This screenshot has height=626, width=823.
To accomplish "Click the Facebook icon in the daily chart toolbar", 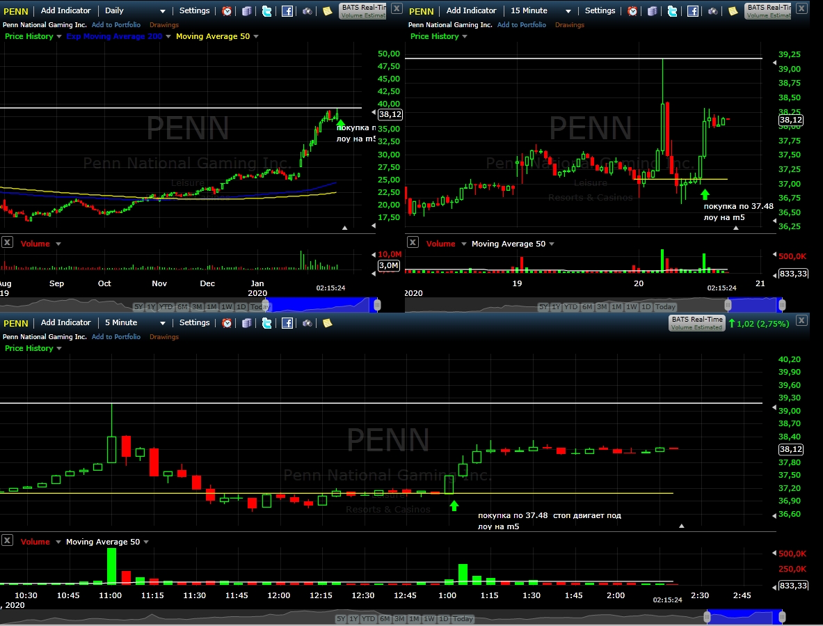I will pos(287,11).
